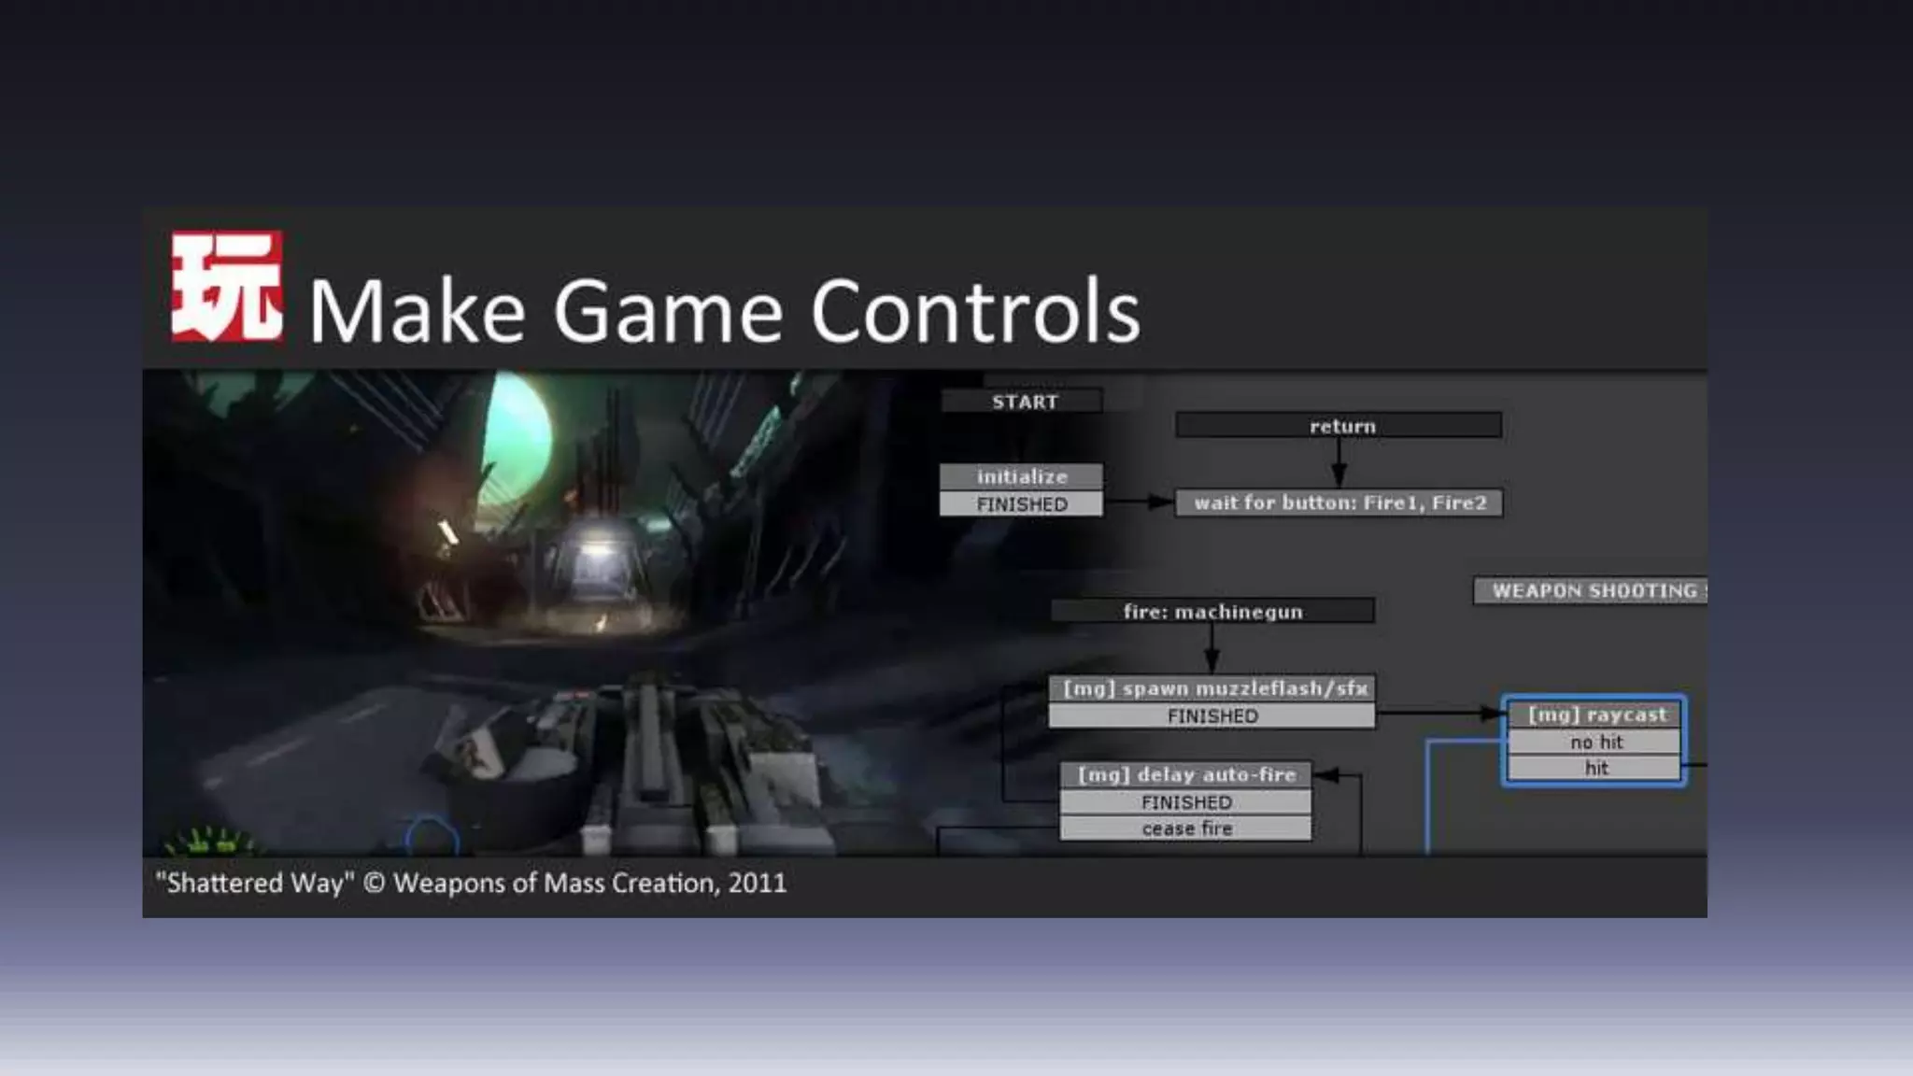Click FINISHED under spawn muzzleflash/sfx
The height and width of the screenshot is (1076, 1913).
[x=1212, y=716]
